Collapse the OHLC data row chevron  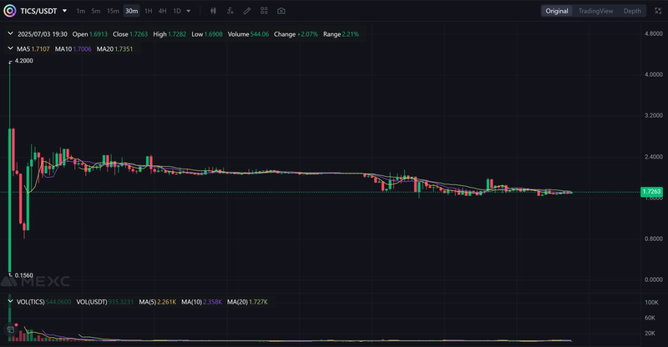[x=10, y=33]
